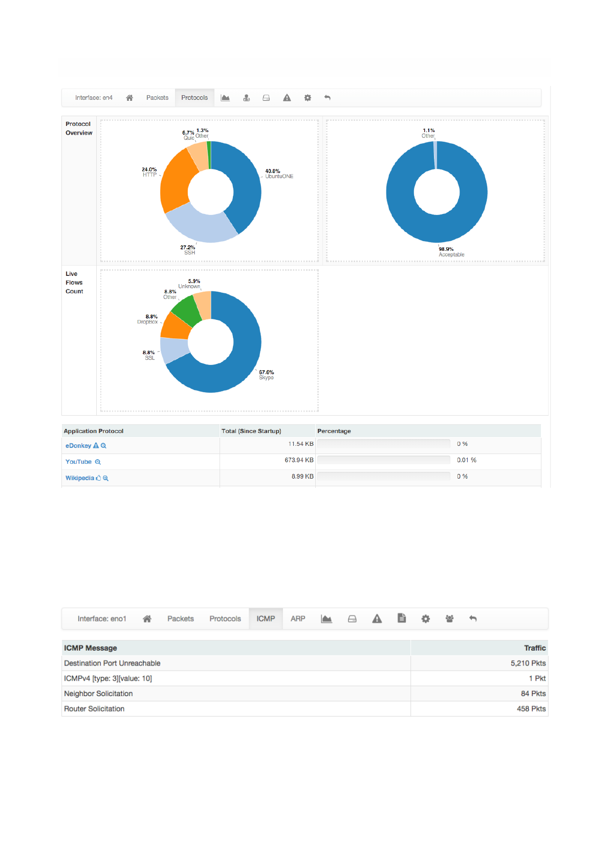
Task: Click the 5,210 Pkts traffic value
Action: [x=528, y=663]
